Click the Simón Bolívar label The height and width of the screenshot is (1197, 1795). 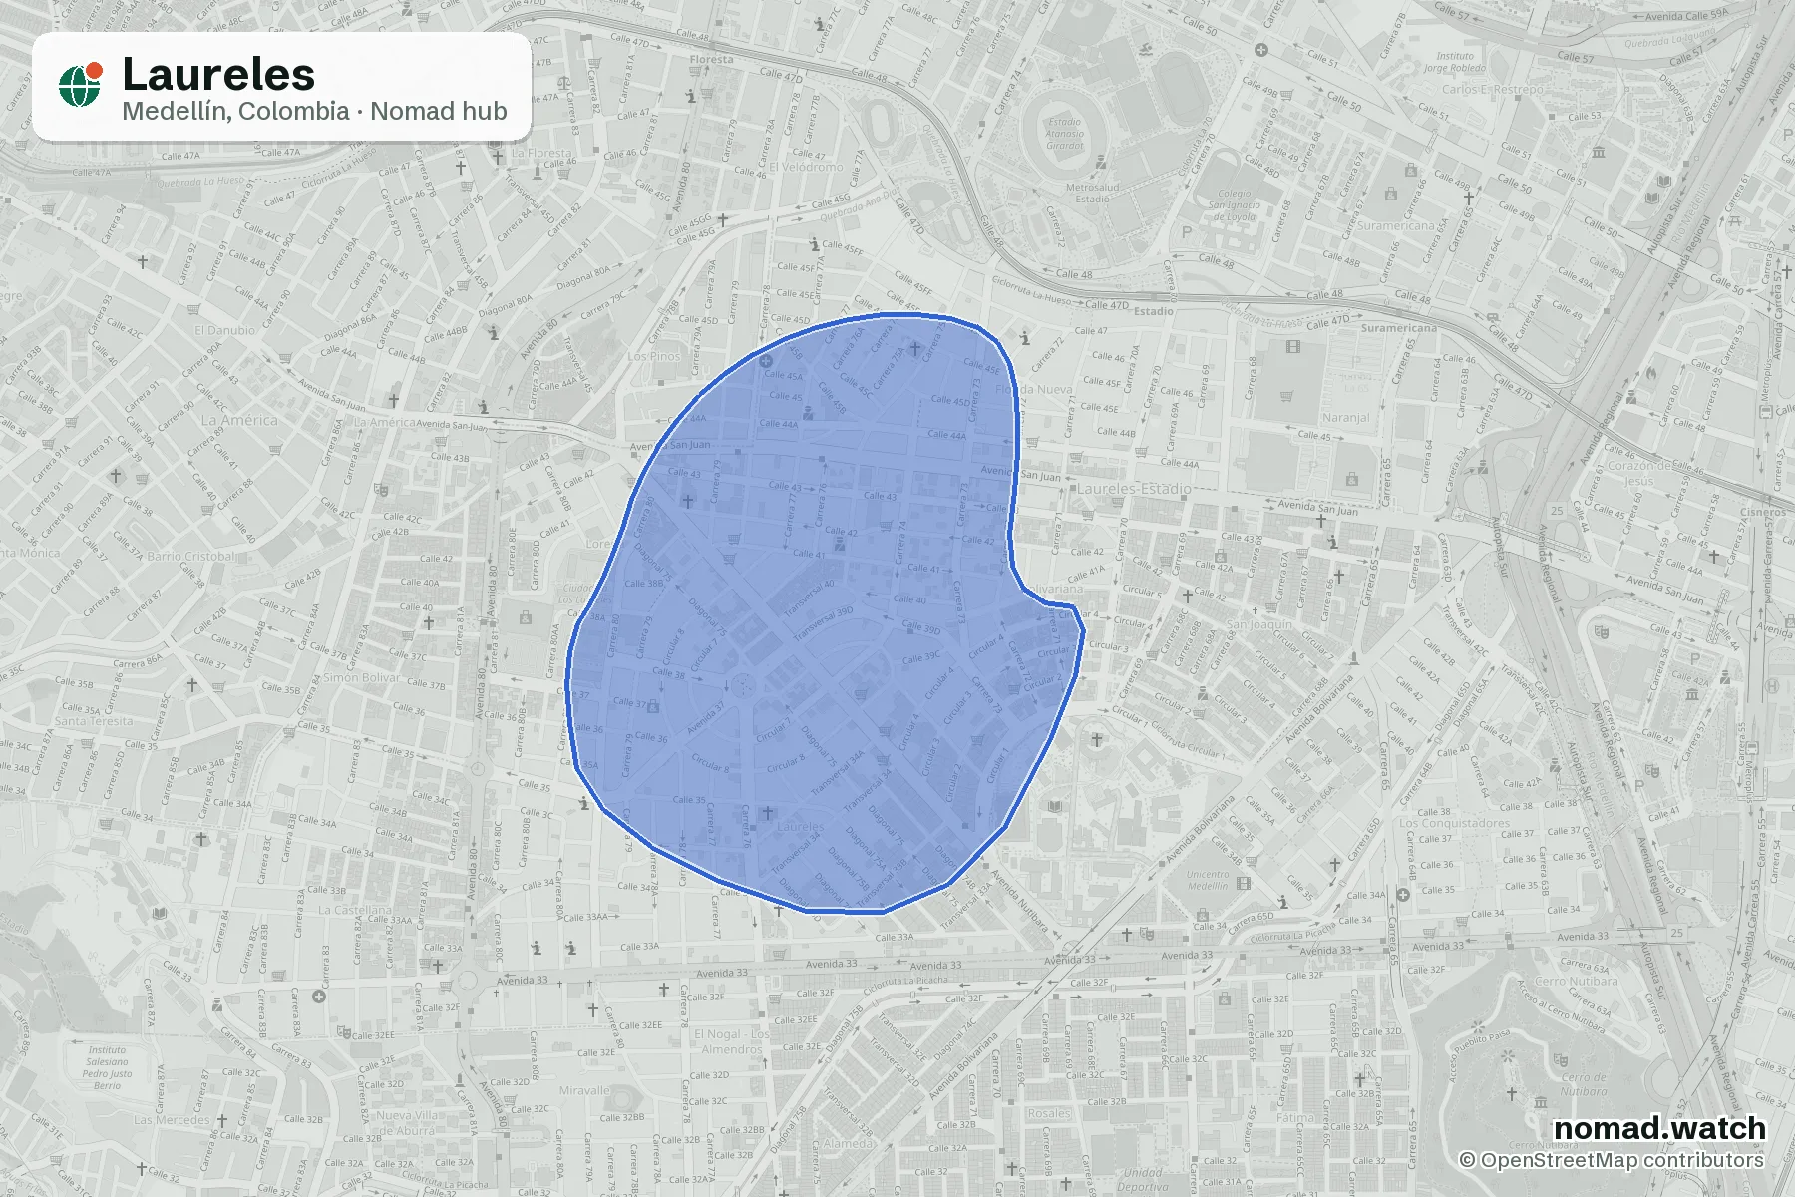(x=361, y=677)
